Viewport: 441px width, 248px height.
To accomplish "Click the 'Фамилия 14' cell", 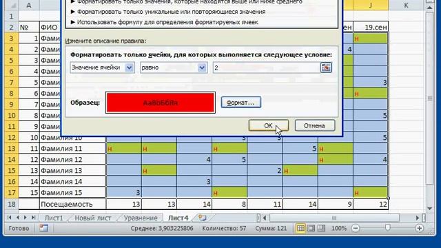I will click(x=72, y=181).
